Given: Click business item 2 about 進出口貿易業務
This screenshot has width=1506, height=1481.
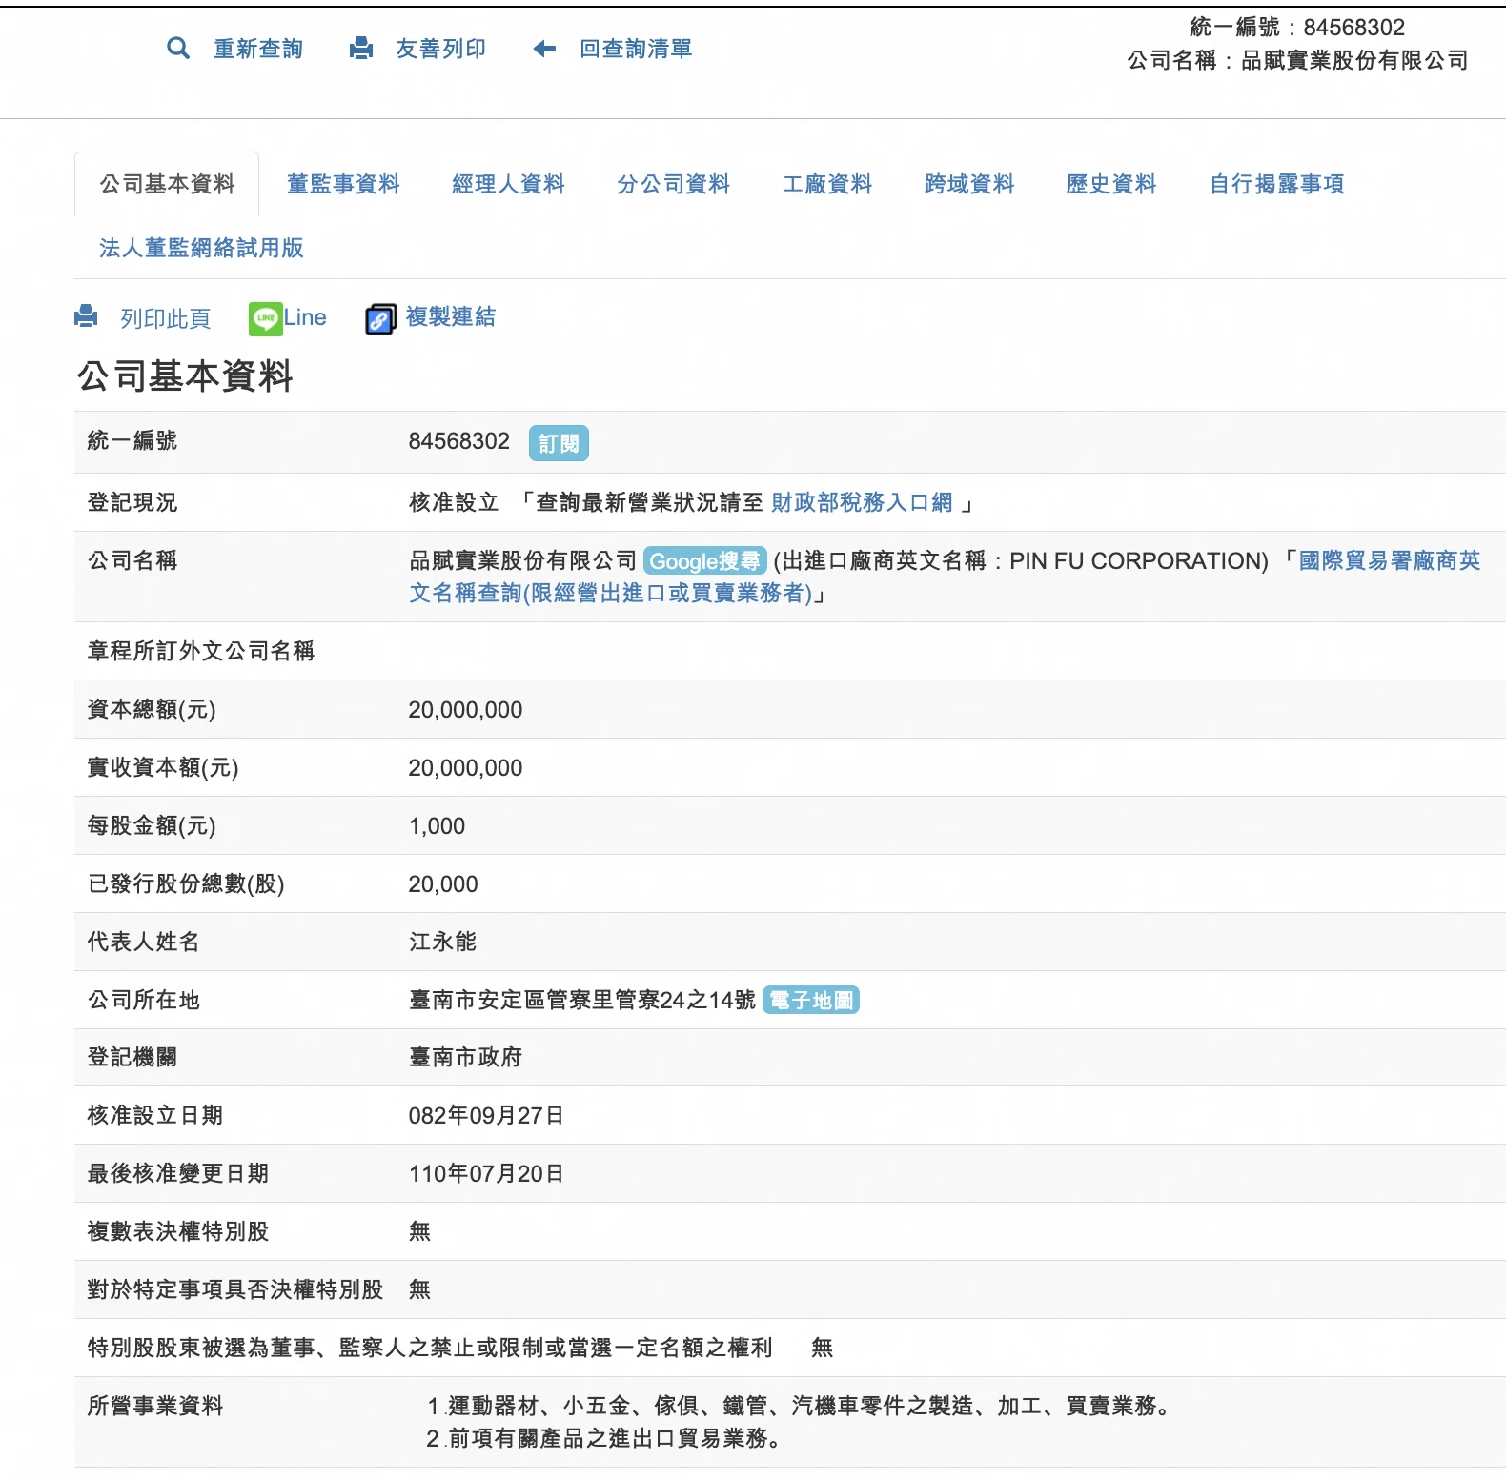Looking at the screenshot, I should (604, 1438).
